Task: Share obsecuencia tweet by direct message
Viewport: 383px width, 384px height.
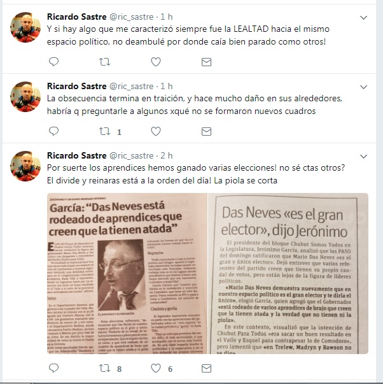Action: [206, 132]
